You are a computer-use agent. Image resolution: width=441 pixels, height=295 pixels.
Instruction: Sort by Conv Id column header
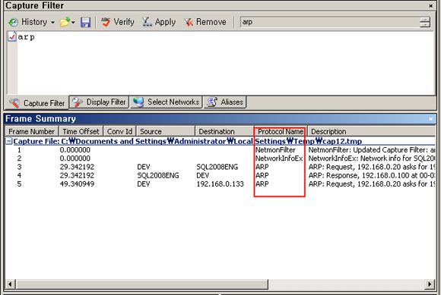coord(120,131)
